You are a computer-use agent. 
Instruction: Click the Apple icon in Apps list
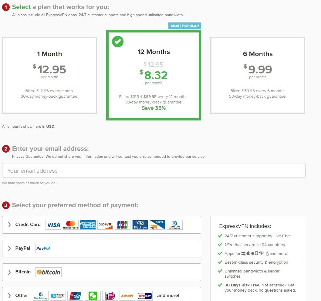click(x=248, y=253)
